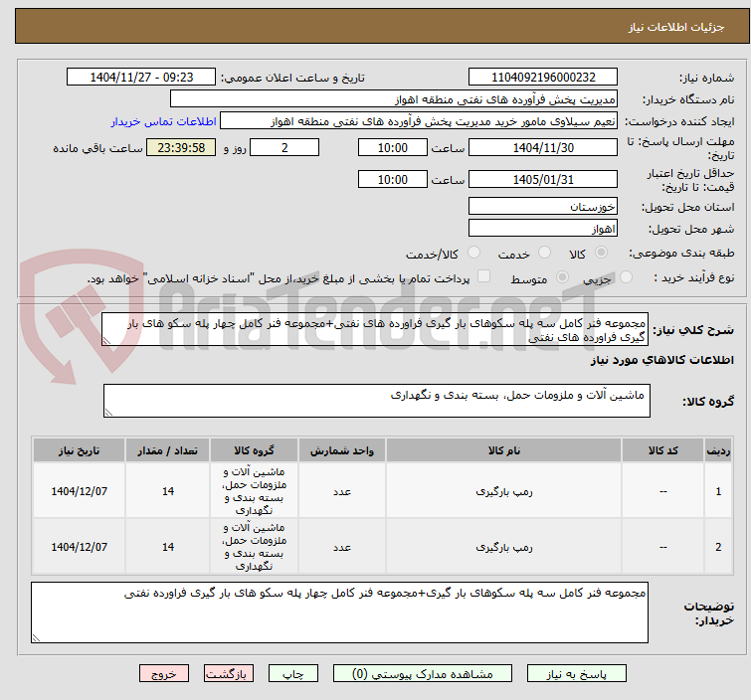Toggle the Islamic treasury payment checkbox
The width and height of the screenshot is (751, 700).
coord(484,276)
